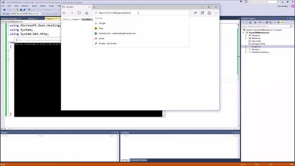Toggle Preview Selected Items in Solution Explorer

(282, 23)
